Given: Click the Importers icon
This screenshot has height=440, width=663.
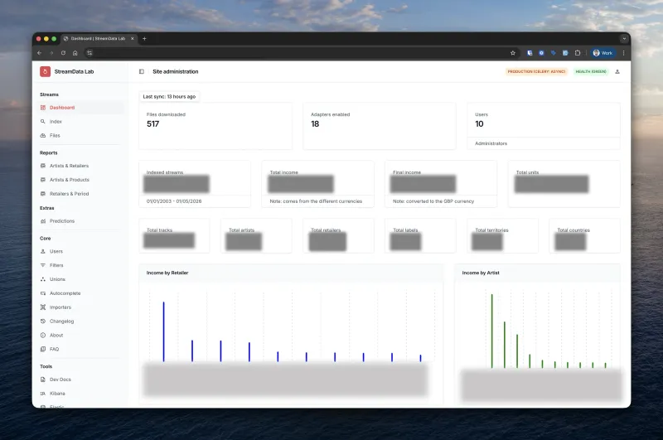Looking at the screenshot, I should (x=43, y=307).
